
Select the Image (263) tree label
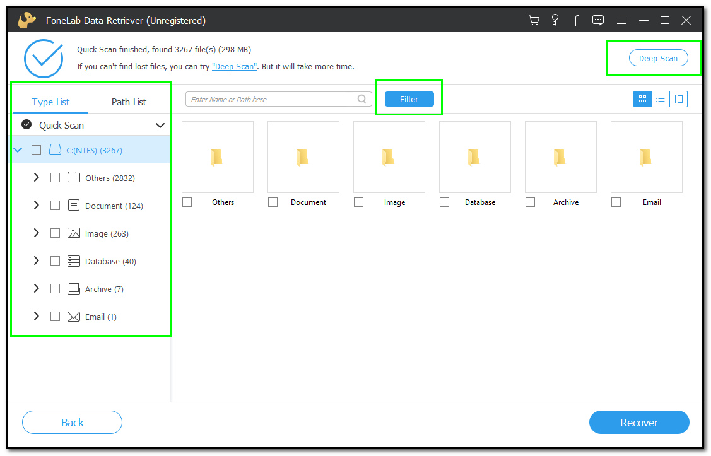(x=107, y=233)
